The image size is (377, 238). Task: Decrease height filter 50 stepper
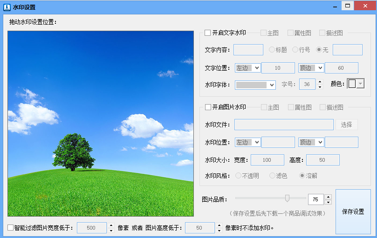coord(219,231)
